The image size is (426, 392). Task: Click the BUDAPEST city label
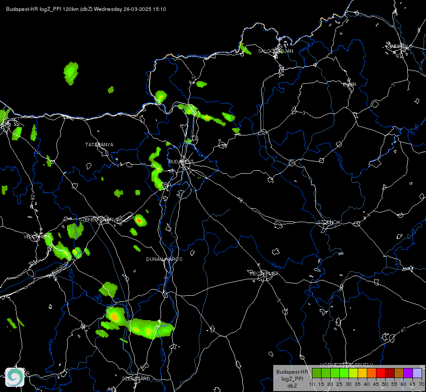pyautogui.click(x=181, y=162)
